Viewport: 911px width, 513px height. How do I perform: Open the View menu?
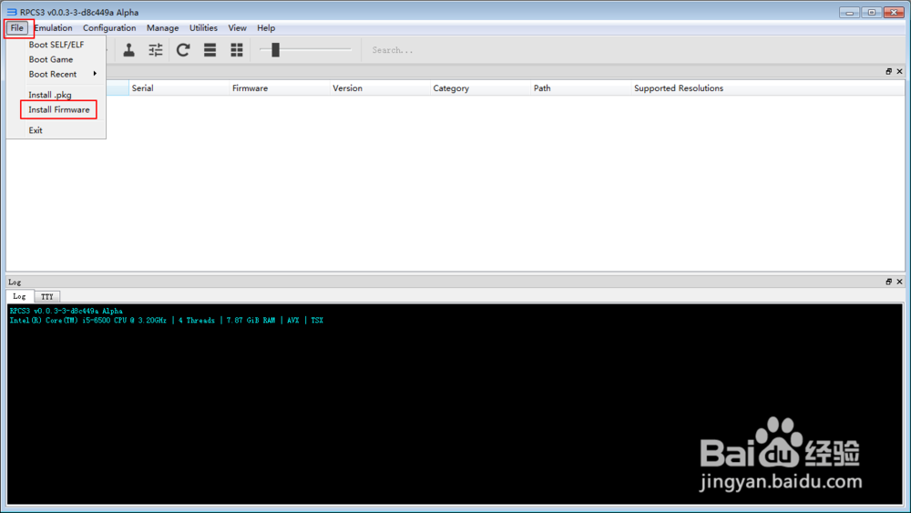(237, 28)
